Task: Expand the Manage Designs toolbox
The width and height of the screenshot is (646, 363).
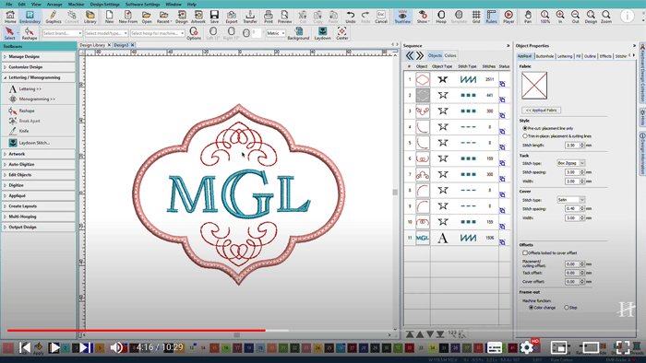Action: pos(39,56)
